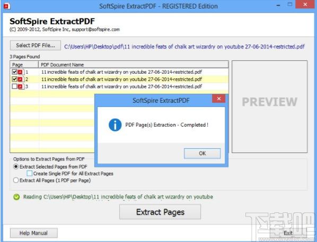Minimize the main ExtractPDF window
The height and width of the screenshot is (242, 317).
click(x=278, y=5)
